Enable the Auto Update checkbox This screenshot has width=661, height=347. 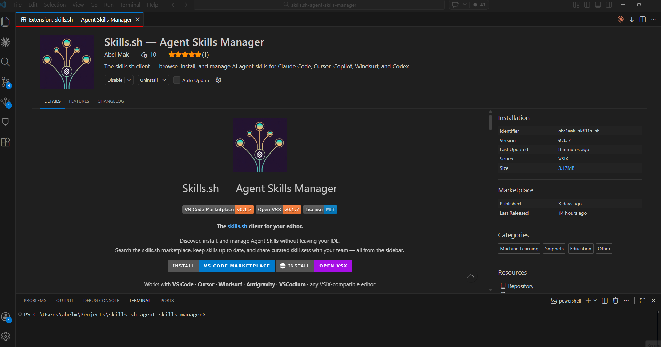pyautogui.click(x=177, y=80)
